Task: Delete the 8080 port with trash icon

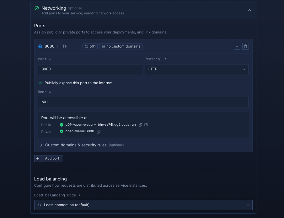Action: (x=245, y=46)
